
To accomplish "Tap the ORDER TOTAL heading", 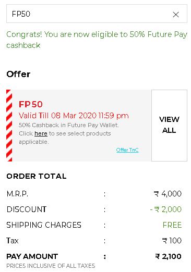I will click(37, 176).
